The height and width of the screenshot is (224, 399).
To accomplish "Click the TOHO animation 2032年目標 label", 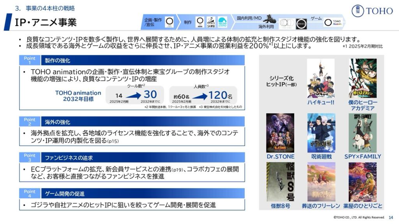I will click(x=78, y=96).
